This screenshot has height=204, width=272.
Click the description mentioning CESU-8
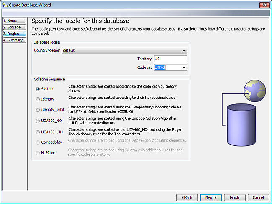point(125,109)
